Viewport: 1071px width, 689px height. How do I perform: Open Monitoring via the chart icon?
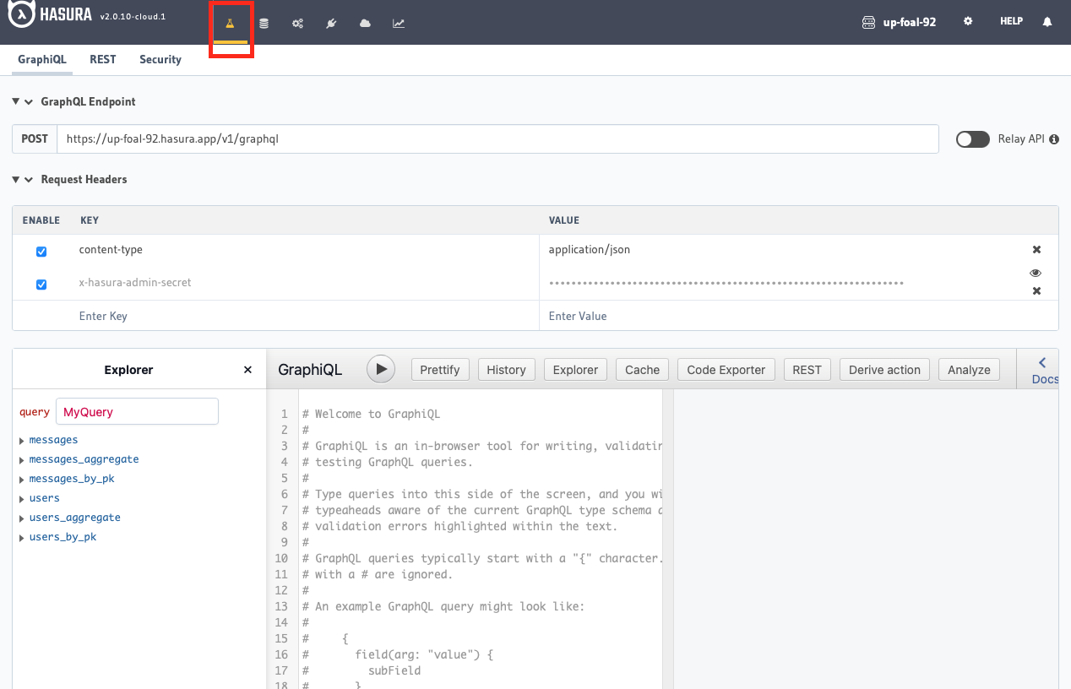click(x=398, y=23)
